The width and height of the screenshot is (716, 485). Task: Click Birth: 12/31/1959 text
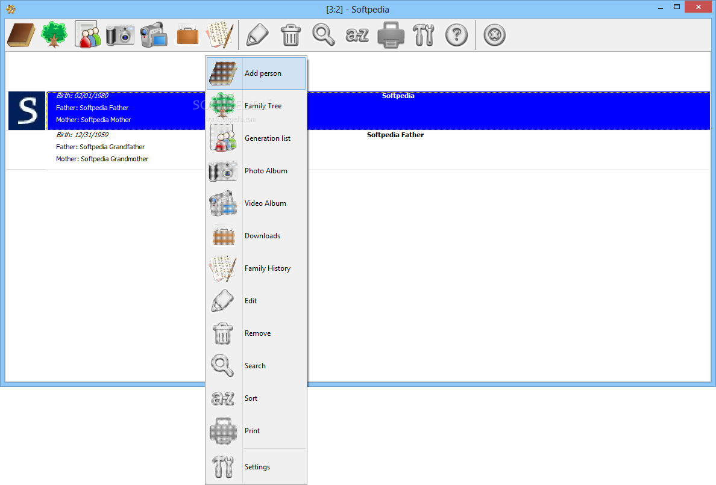coord(82,135)
